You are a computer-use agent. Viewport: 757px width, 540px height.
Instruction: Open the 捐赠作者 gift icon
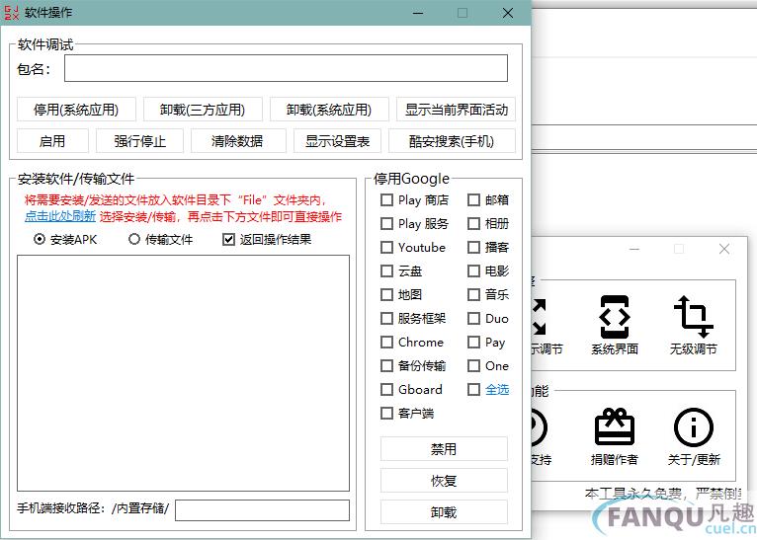(614, 426)
